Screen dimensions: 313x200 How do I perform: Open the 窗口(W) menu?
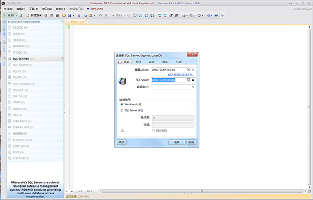coord(47,9)
